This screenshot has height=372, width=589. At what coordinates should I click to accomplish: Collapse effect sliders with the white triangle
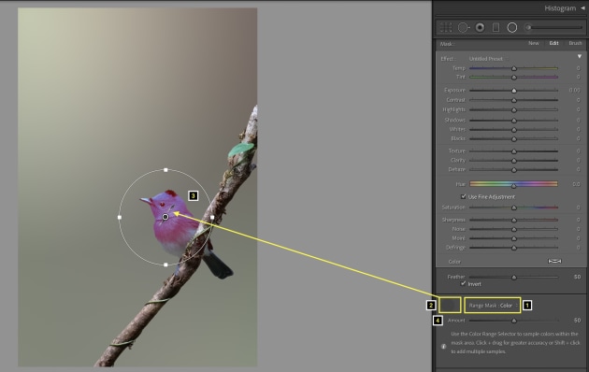coord(580,57)
